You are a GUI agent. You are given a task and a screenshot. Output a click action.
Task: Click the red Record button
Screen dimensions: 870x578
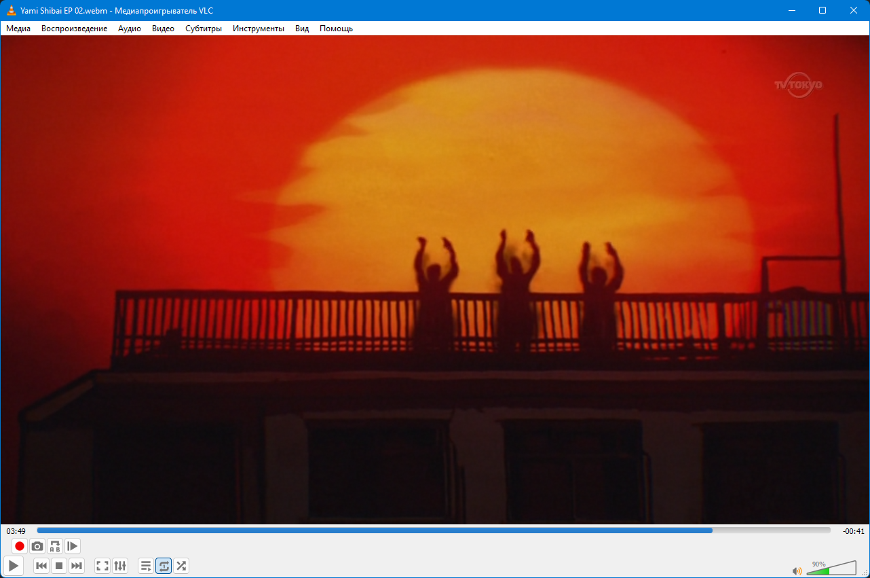[20, 546]
